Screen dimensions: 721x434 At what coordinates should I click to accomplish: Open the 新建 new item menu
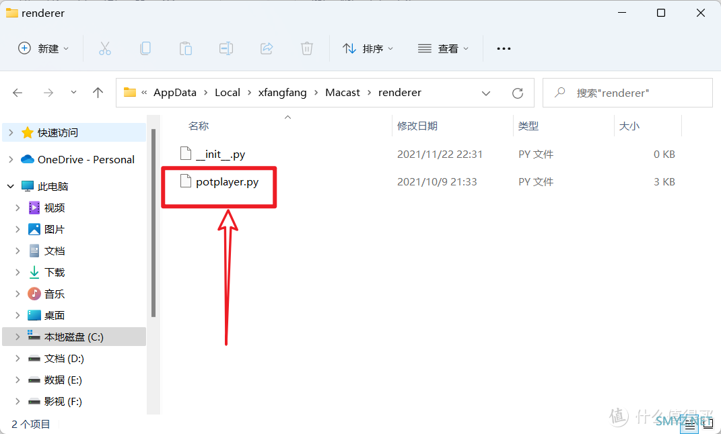point(43,48)
